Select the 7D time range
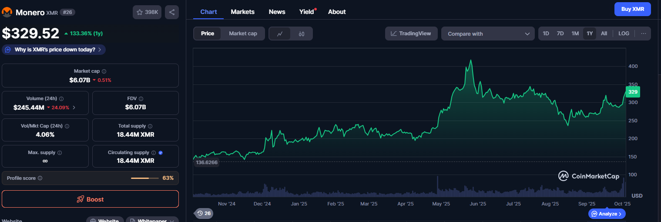 tap(560, 34)
